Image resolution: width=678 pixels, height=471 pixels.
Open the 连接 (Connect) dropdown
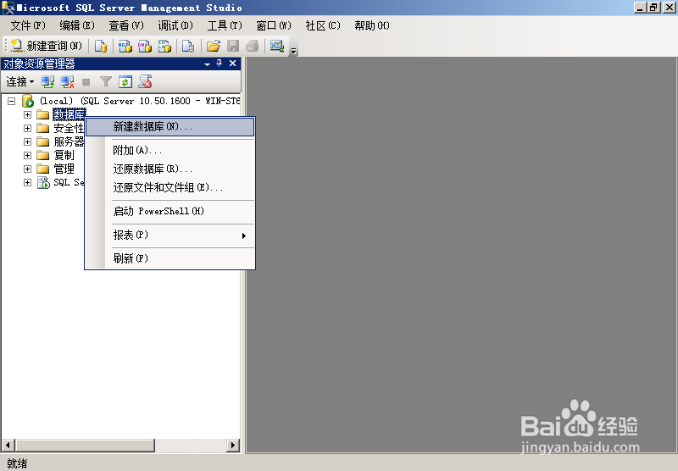(19, 81)
